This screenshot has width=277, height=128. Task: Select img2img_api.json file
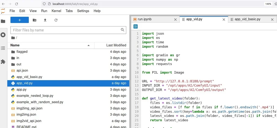(68, 108)
